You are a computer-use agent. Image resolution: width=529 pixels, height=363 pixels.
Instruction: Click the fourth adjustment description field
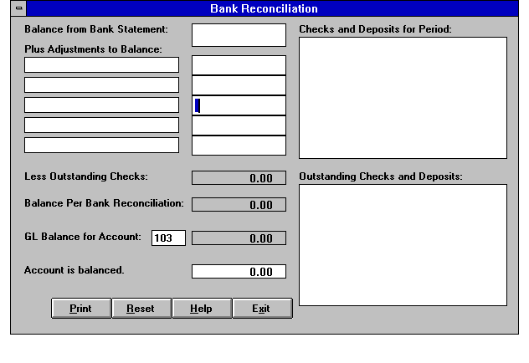[x=101, y=125]
